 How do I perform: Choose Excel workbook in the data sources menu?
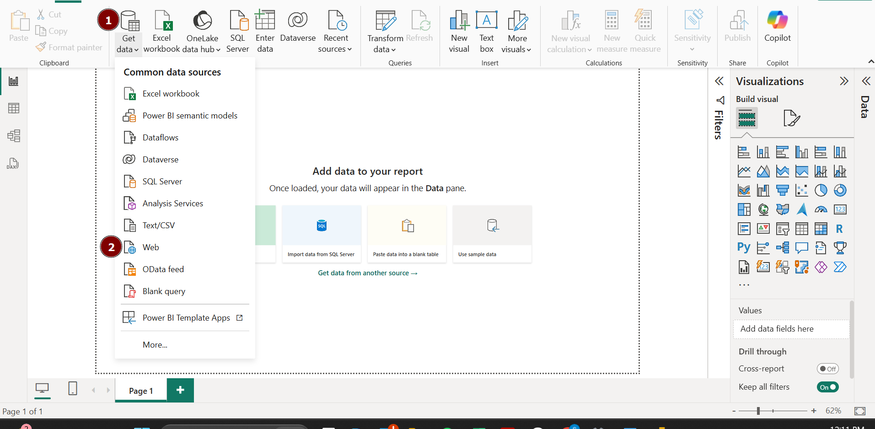click(185, 94)
